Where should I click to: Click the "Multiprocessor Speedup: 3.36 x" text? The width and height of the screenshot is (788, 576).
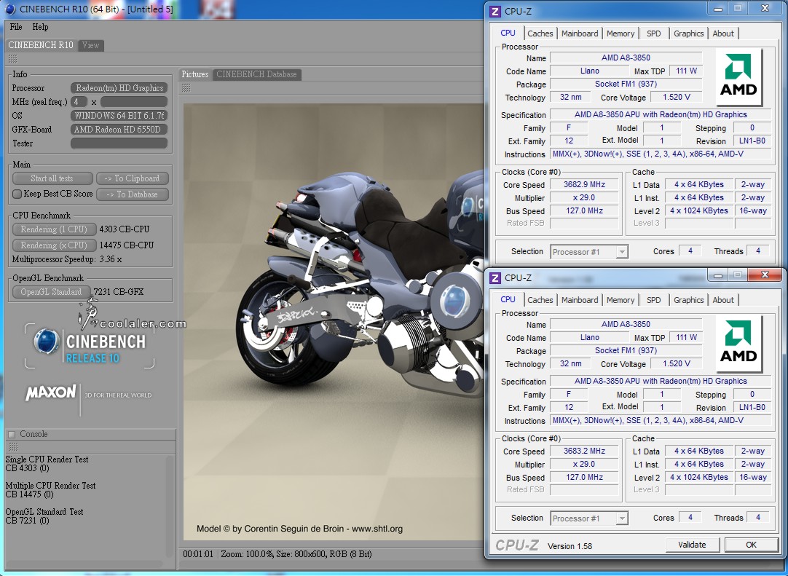coord(67,259)
